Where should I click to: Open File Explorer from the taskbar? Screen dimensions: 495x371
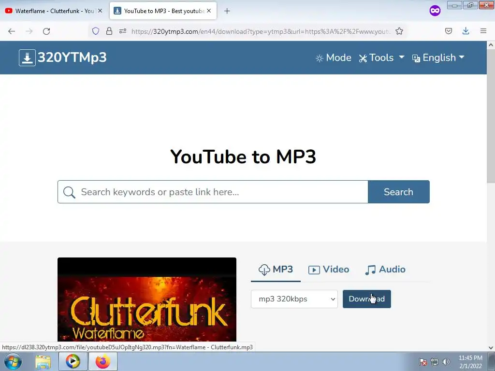43,362
